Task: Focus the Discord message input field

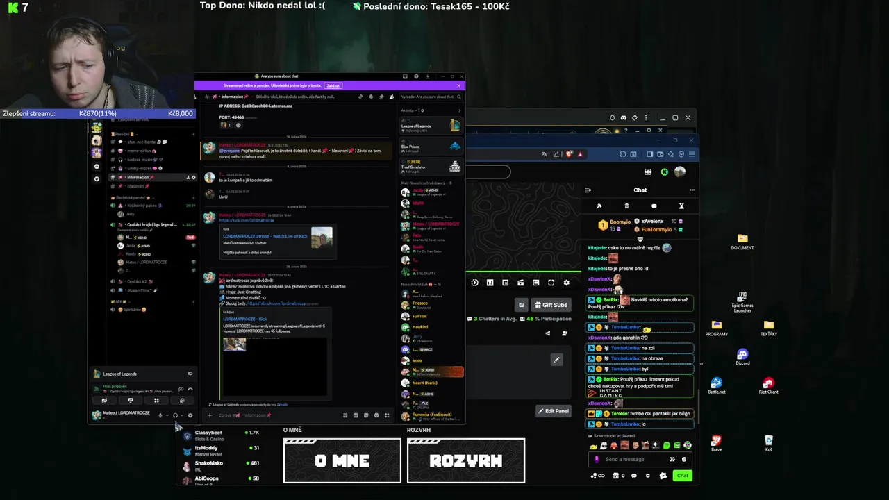Action: coord(278,415)
